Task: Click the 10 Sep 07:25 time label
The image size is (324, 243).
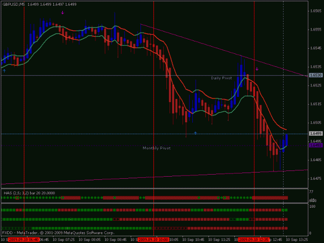Action: click(64, 240)
